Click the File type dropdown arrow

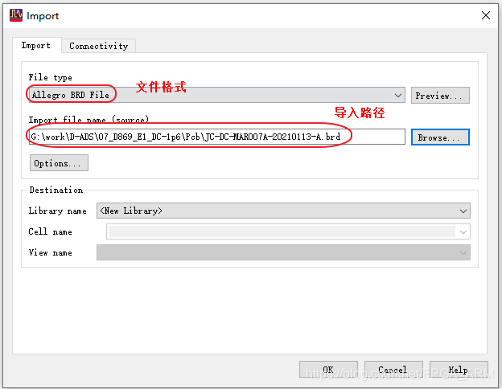(398, 96)
